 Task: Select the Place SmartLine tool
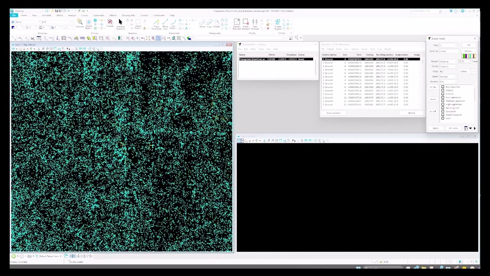(x=156, y=24)
